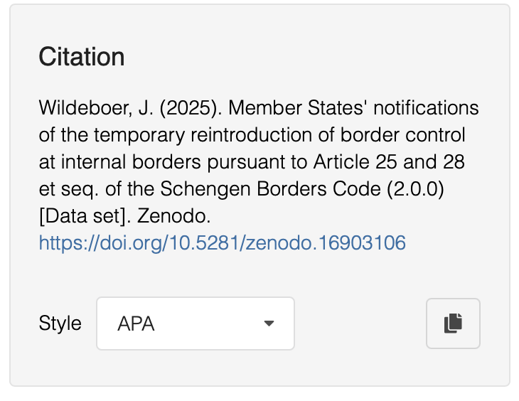Click the words border control
The image size is (519, 401).
coord(413,135)
